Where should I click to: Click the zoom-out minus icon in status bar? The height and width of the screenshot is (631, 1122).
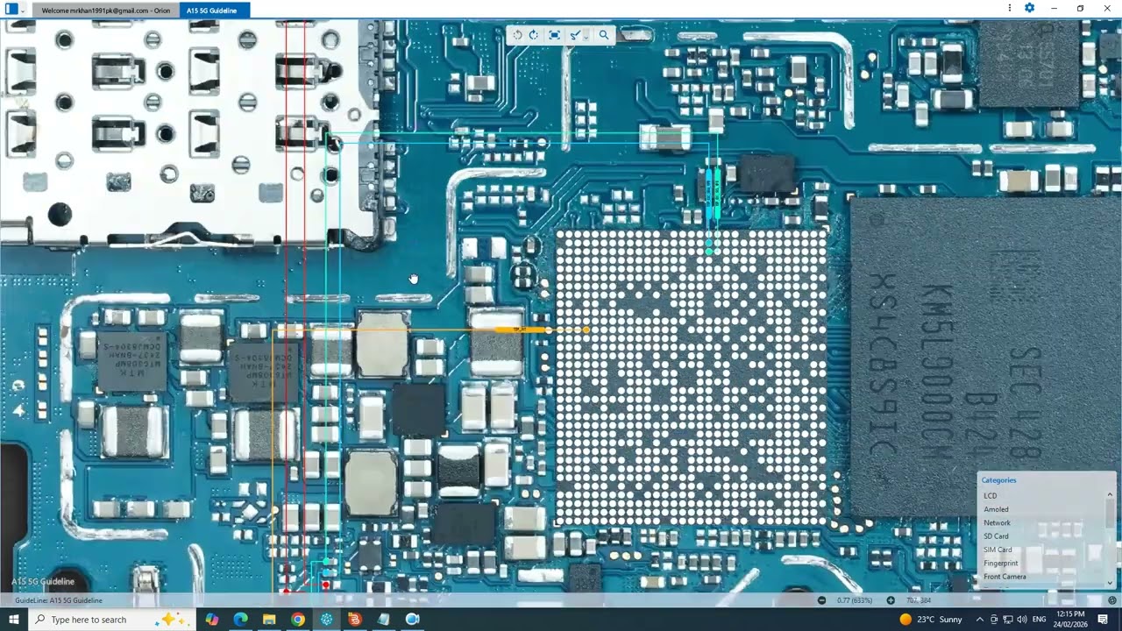click(821, 600)
